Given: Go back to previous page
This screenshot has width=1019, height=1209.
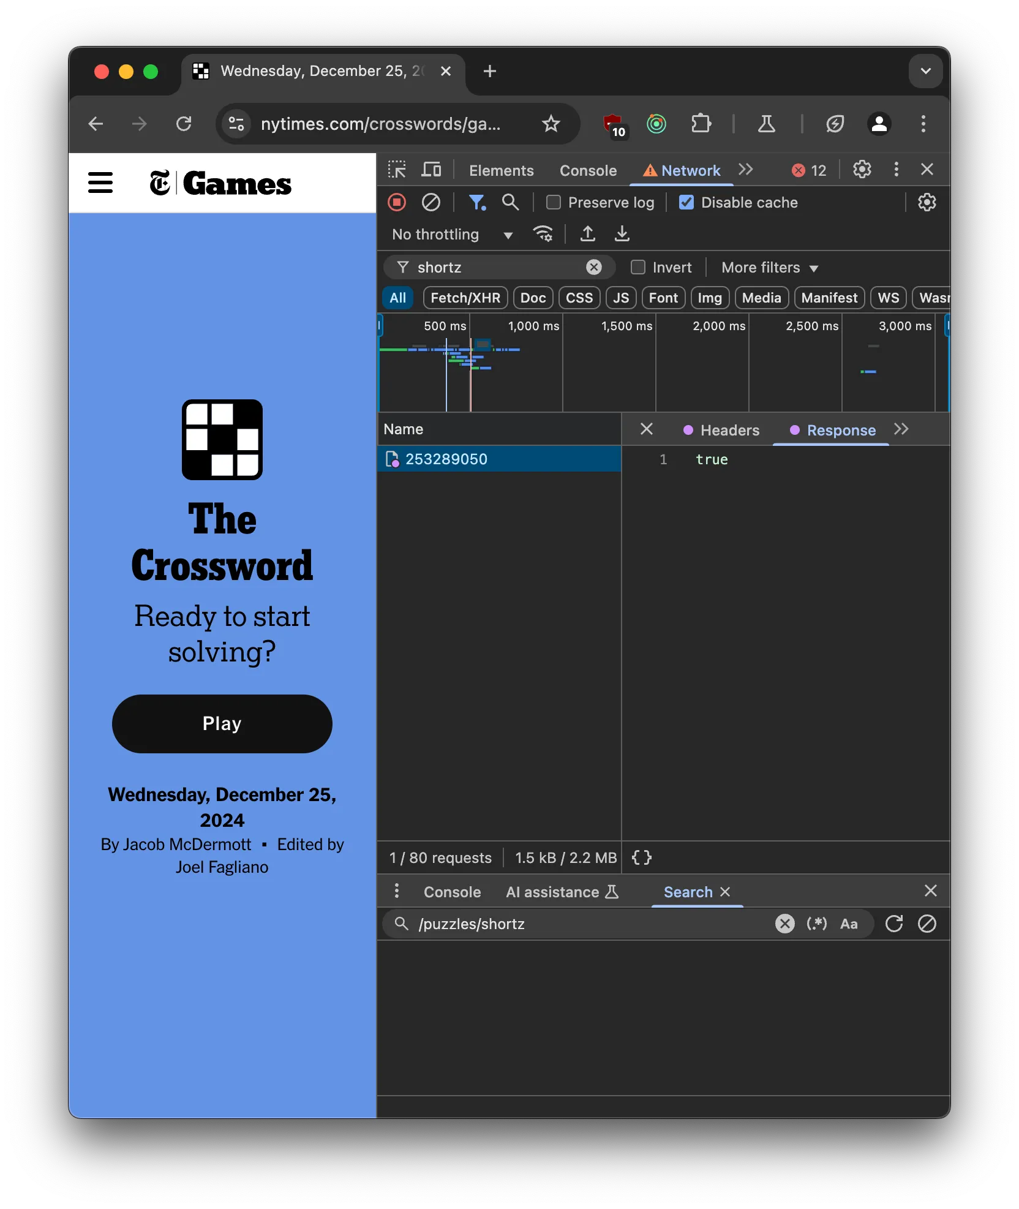Looking at the screenshot, I should click(96, 124).
